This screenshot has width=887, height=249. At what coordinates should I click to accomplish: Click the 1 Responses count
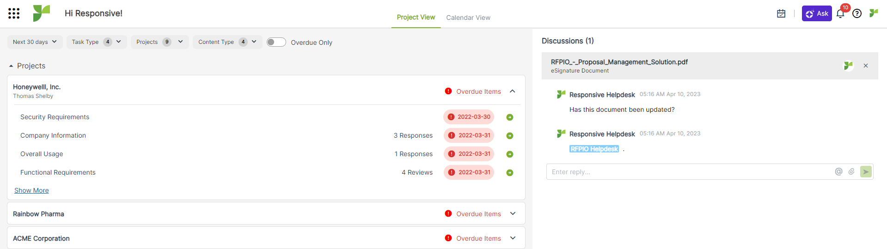click(x=414, y=154)
